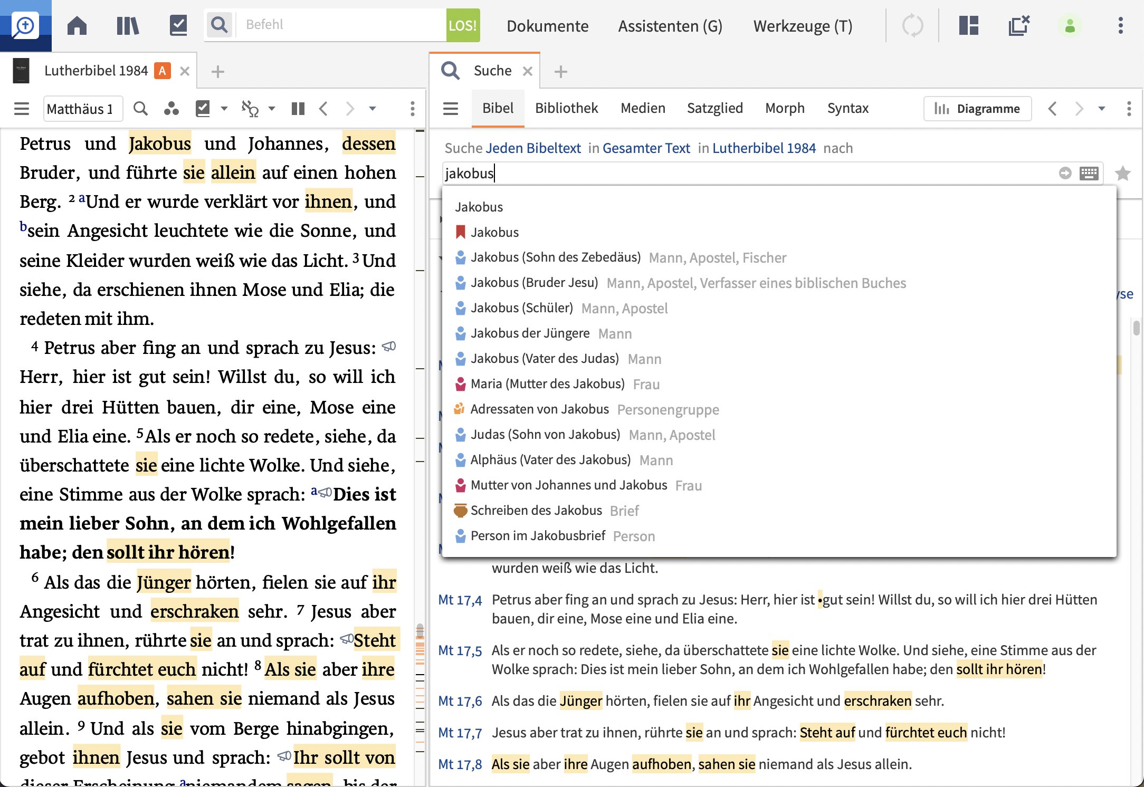The width and height of the screenshot is (1144, 787).
Task: Open Suche panel hamburger menu
Action: click(x=450, y=109)
